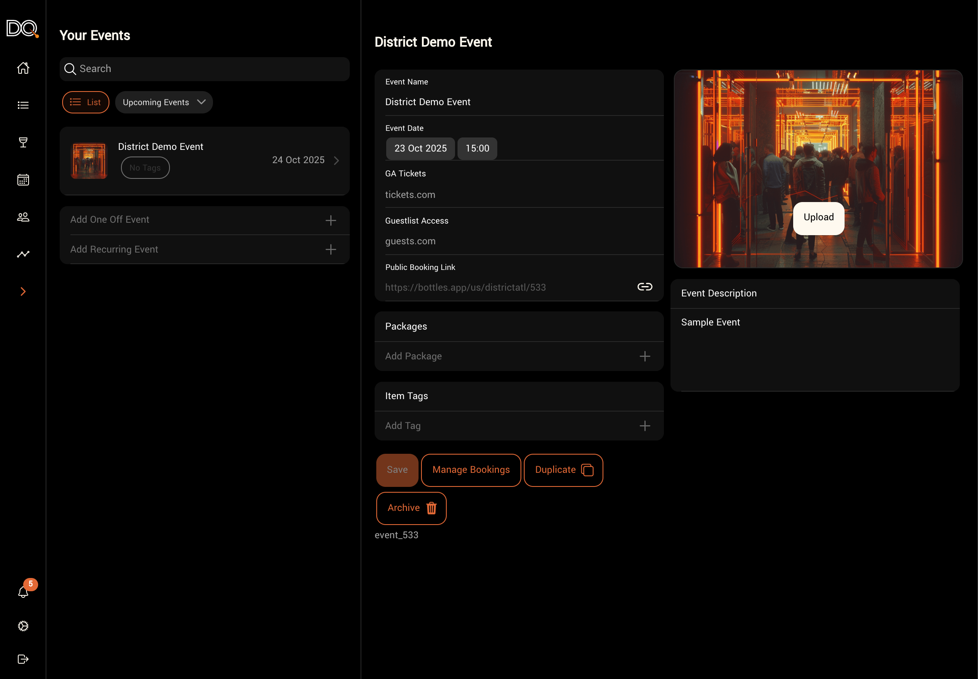Open the guests people icon
Viewport: 978px width, 679px height.
23,217
